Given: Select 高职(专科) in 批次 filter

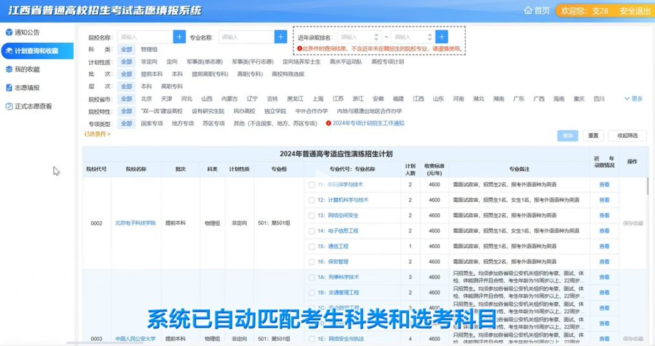Looking at the screenshot, I should tap(250, 74).
